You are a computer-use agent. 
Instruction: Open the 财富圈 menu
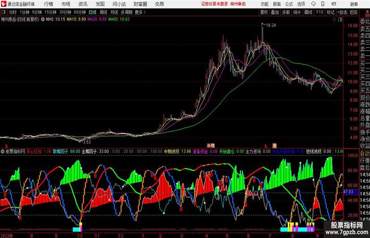click(x=140, y=4)
